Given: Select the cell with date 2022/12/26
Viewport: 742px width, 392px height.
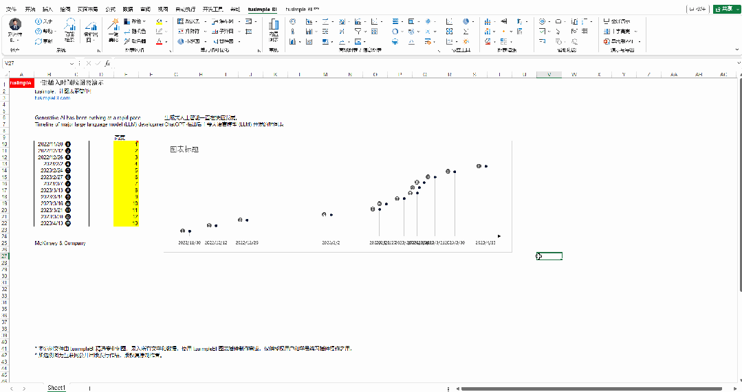Looking at the screenshot, I should (x=50, y=157).
